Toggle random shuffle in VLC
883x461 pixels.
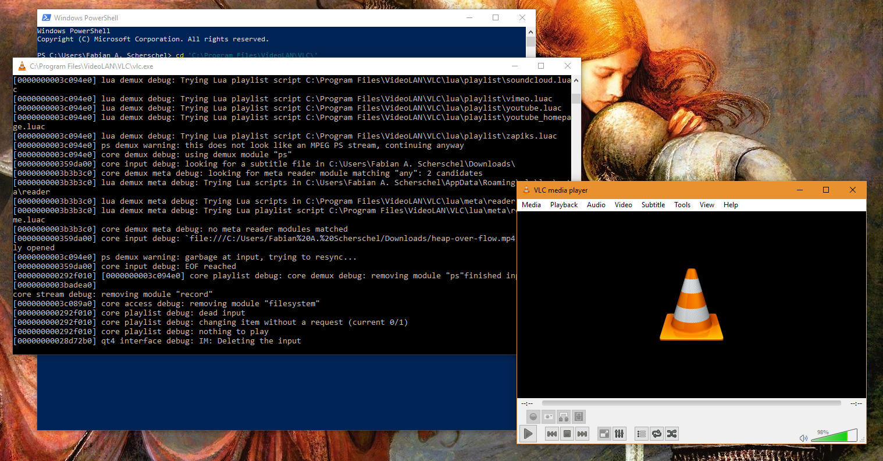pyautogui.click(x=672, y=434)
